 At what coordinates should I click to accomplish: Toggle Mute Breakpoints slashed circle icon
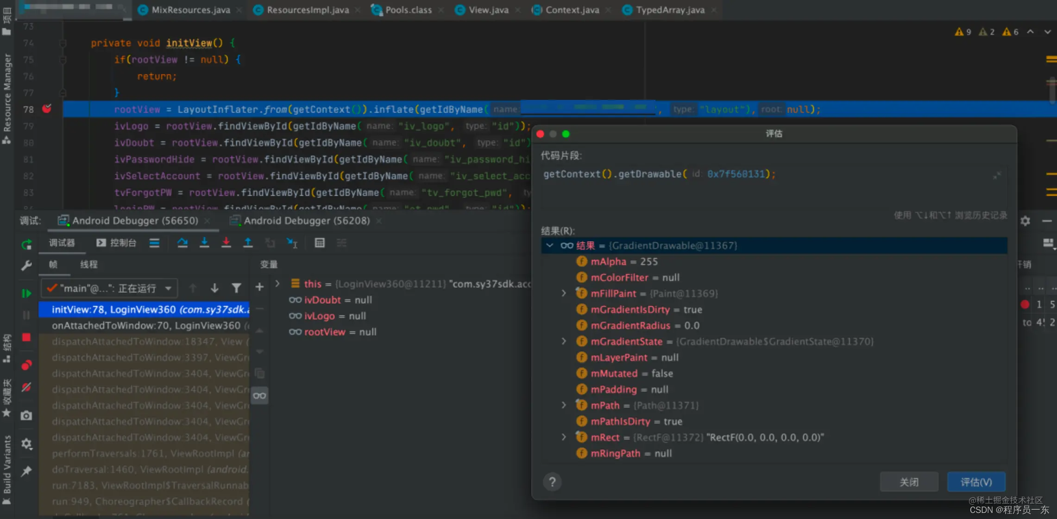click(x=26, y=387)
